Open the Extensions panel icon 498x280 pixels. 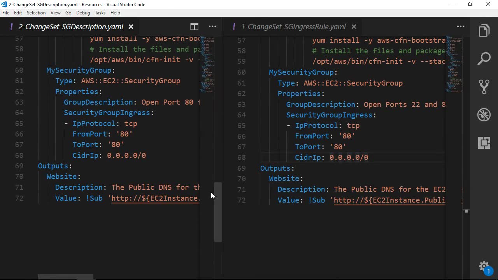[484, 143]
